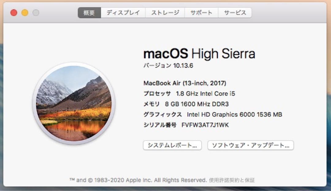Minimize the window with yellow button
331x191 pixels.
(x=25, y=13)
